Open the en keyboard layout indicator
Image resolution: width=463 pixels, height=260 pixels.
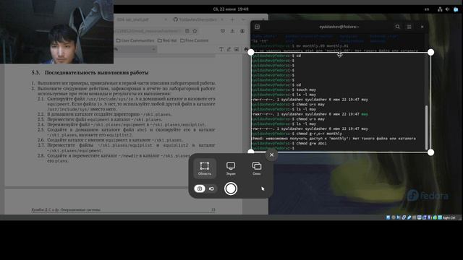click(x=427, y=9)
